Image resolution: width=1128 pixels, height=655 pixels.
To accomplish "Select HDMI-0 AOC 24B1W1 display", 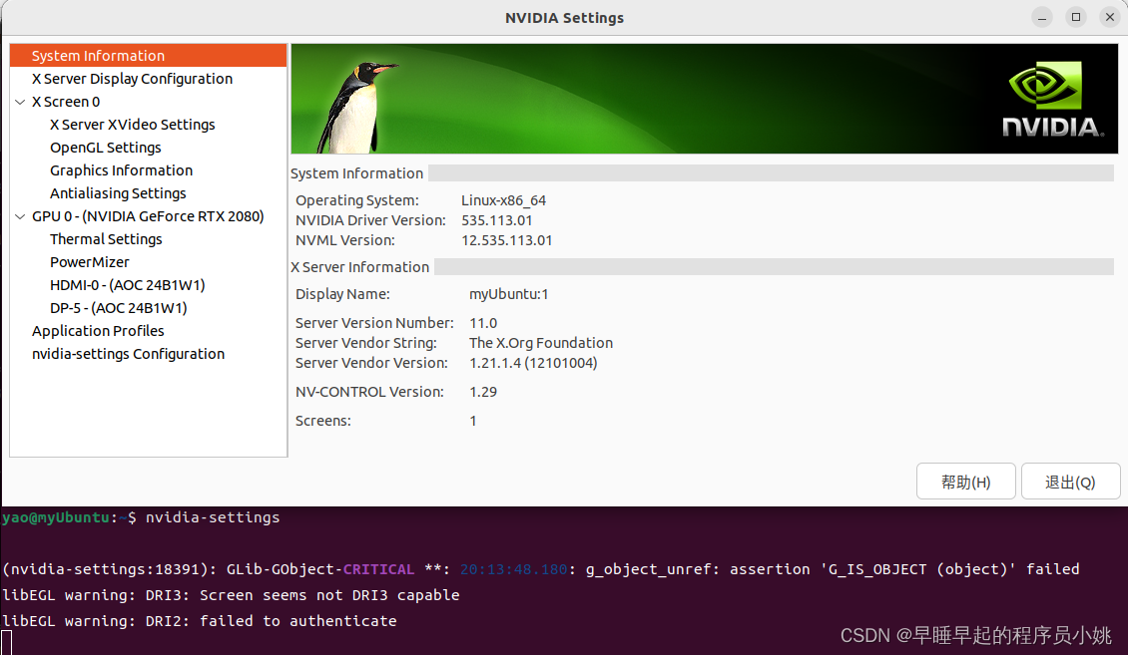I will pos(128,285).
